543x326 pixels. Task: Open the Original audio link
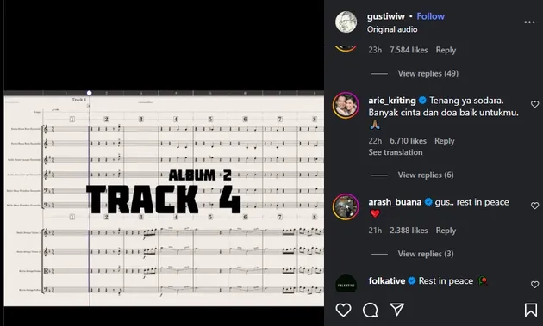coord(392,29)
